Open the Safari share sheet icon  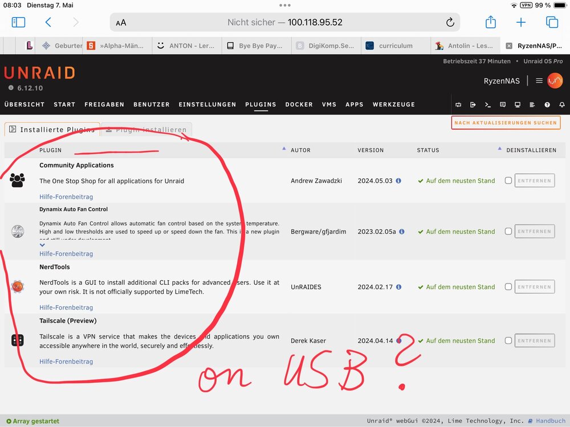[491, 22]
